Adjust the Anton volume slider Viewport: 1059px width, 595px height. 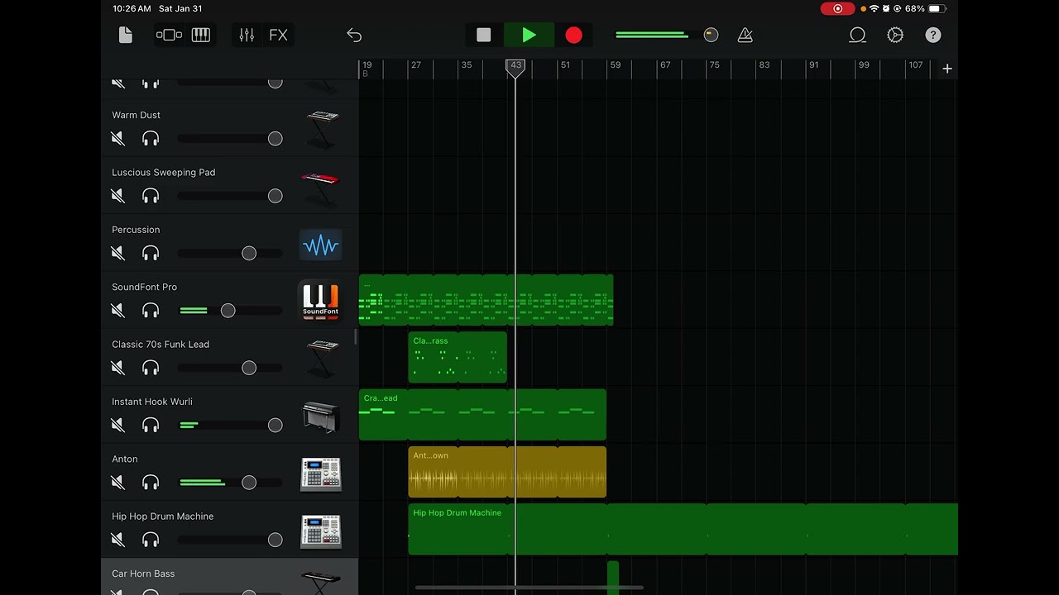(231, 483)
